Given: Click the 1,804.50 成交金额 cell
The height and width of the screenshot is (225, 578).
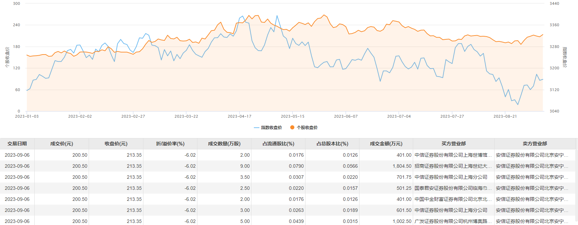Looking at the screenshot, I should point(402,166).
